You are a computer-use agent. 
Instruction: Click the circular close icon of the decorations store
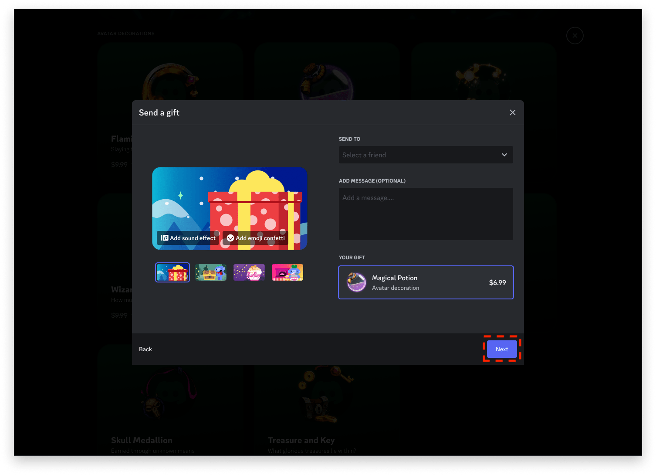(575, 35)
